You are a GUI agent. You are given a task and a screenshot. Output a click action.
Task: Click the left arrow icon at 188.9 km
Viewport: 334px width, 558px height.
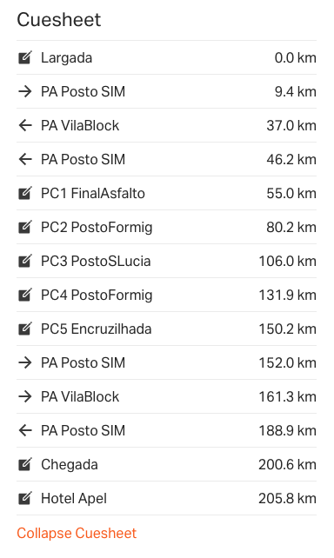[25, 430]
